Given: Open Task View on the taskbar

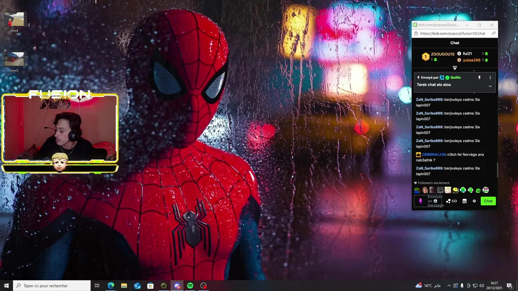Looking at the screenshot, I should (x=97, y=286).
